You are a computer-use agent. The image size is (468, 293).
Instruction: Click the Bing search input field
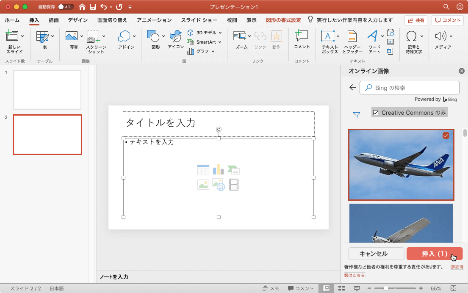tap(410, 88)
